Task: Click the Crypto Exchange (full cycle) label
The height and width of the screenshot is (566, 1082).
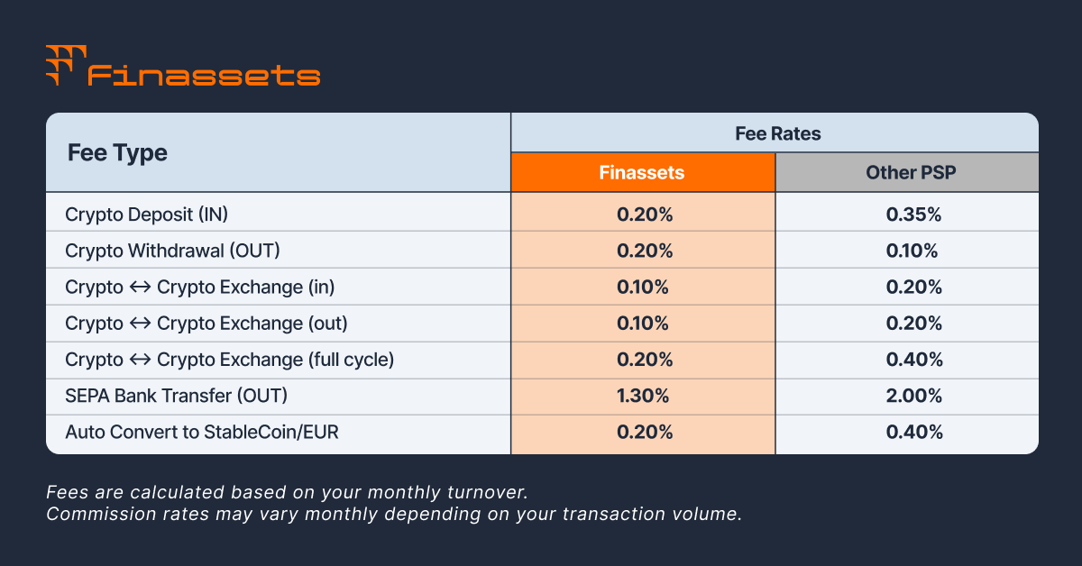Action: (230, 360)
